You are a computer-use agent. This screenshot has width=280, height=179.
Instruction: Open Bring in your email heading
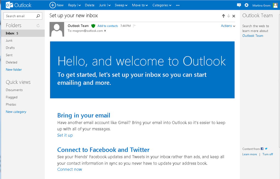(84, 115)
